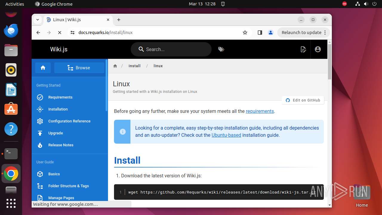Click the linux breadcrumb

pyautogui.click(x=158, y=66)
